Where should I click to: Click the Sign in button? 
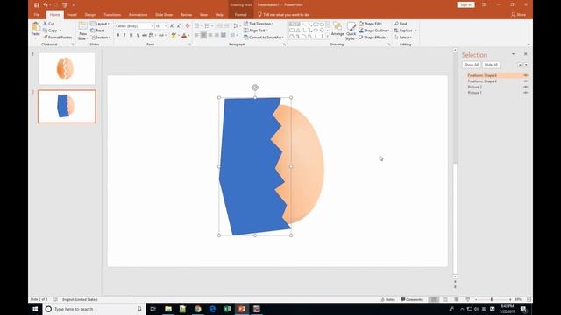click(465, 4)
